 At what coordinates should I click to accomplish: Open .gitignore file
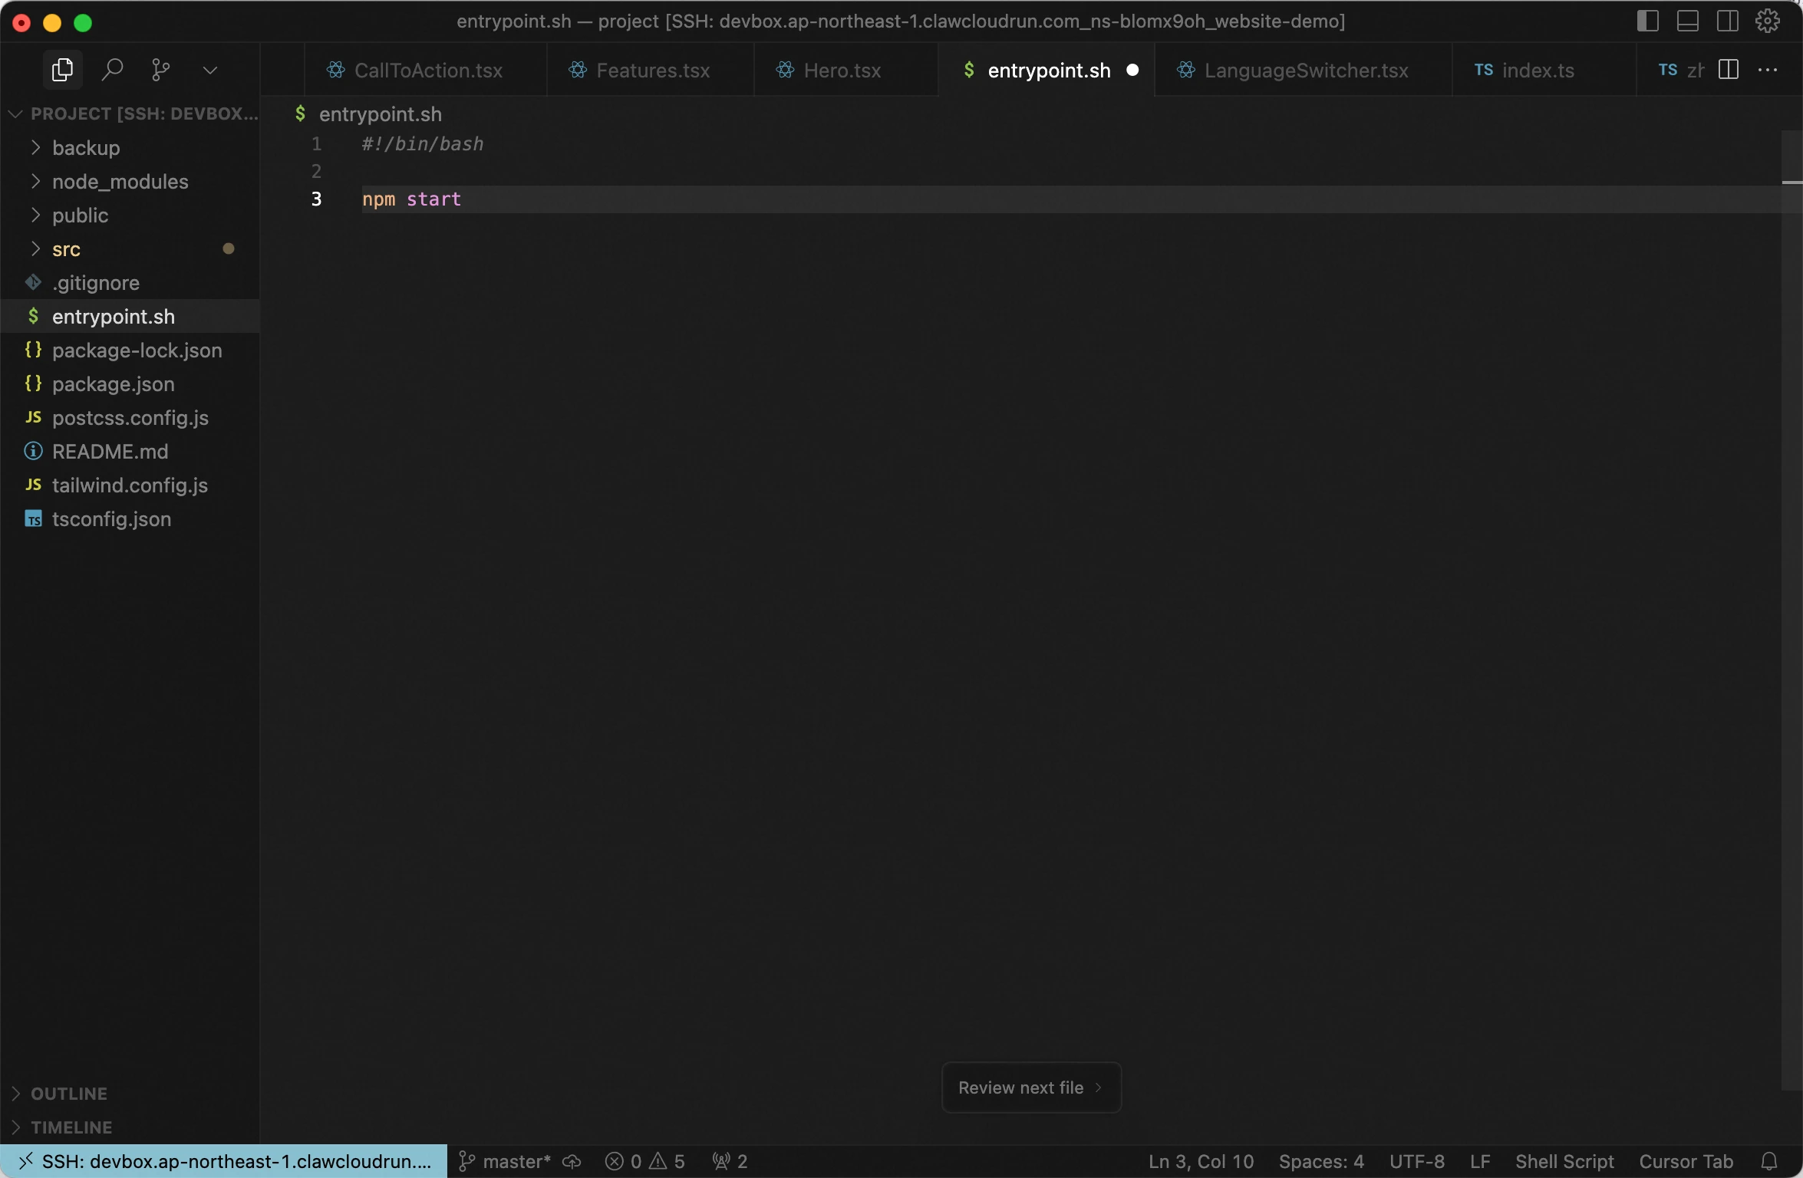point(130,282)
